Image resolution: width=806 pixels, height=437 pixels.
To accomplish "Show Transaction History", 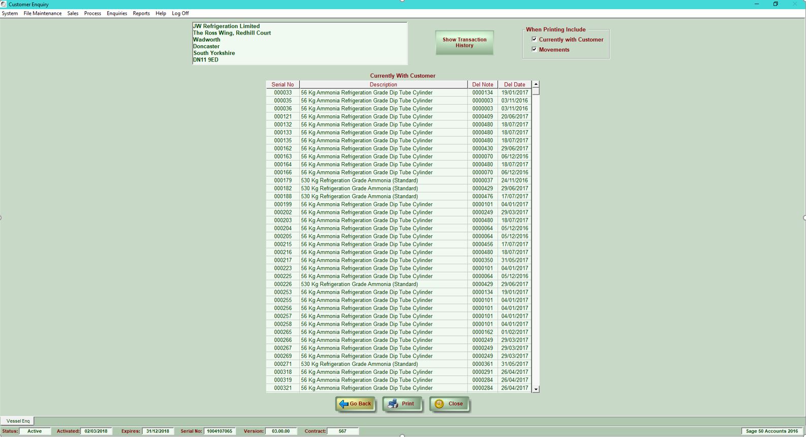I will click(x=464, y=43).
